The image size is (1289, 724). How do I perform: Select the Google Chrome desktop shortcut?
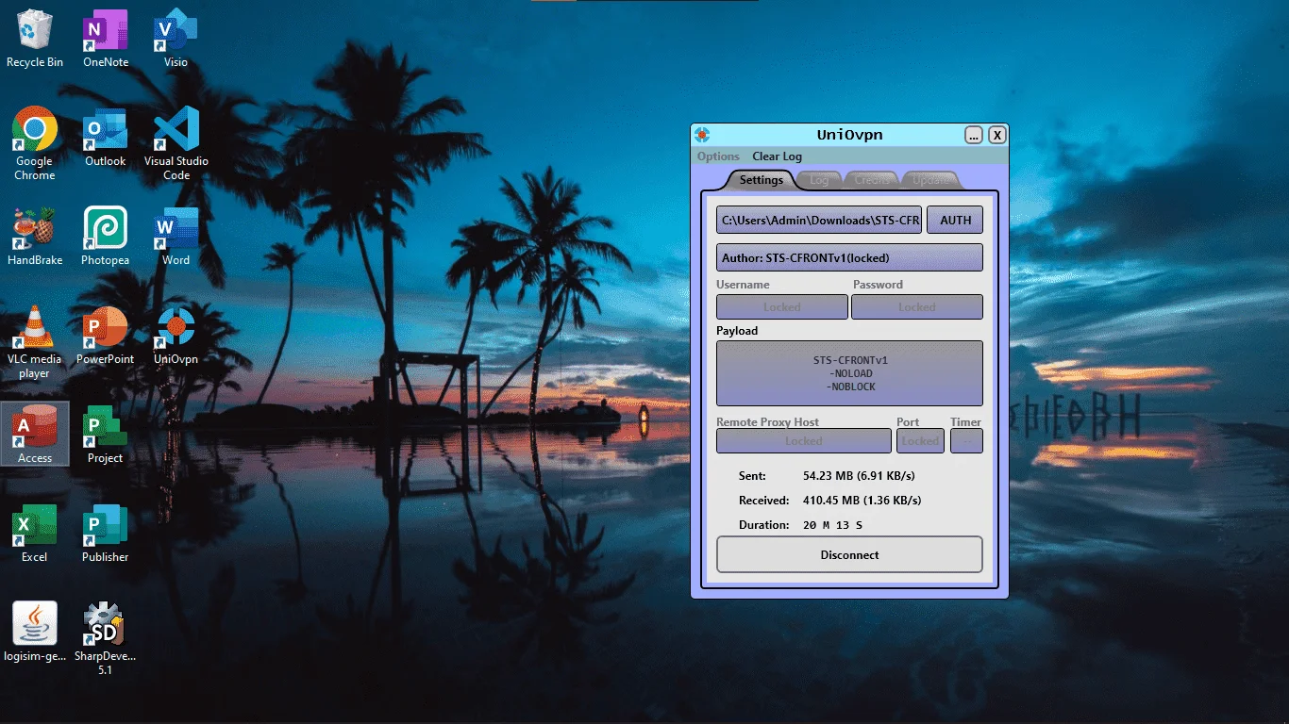click(x=35, y=143)
